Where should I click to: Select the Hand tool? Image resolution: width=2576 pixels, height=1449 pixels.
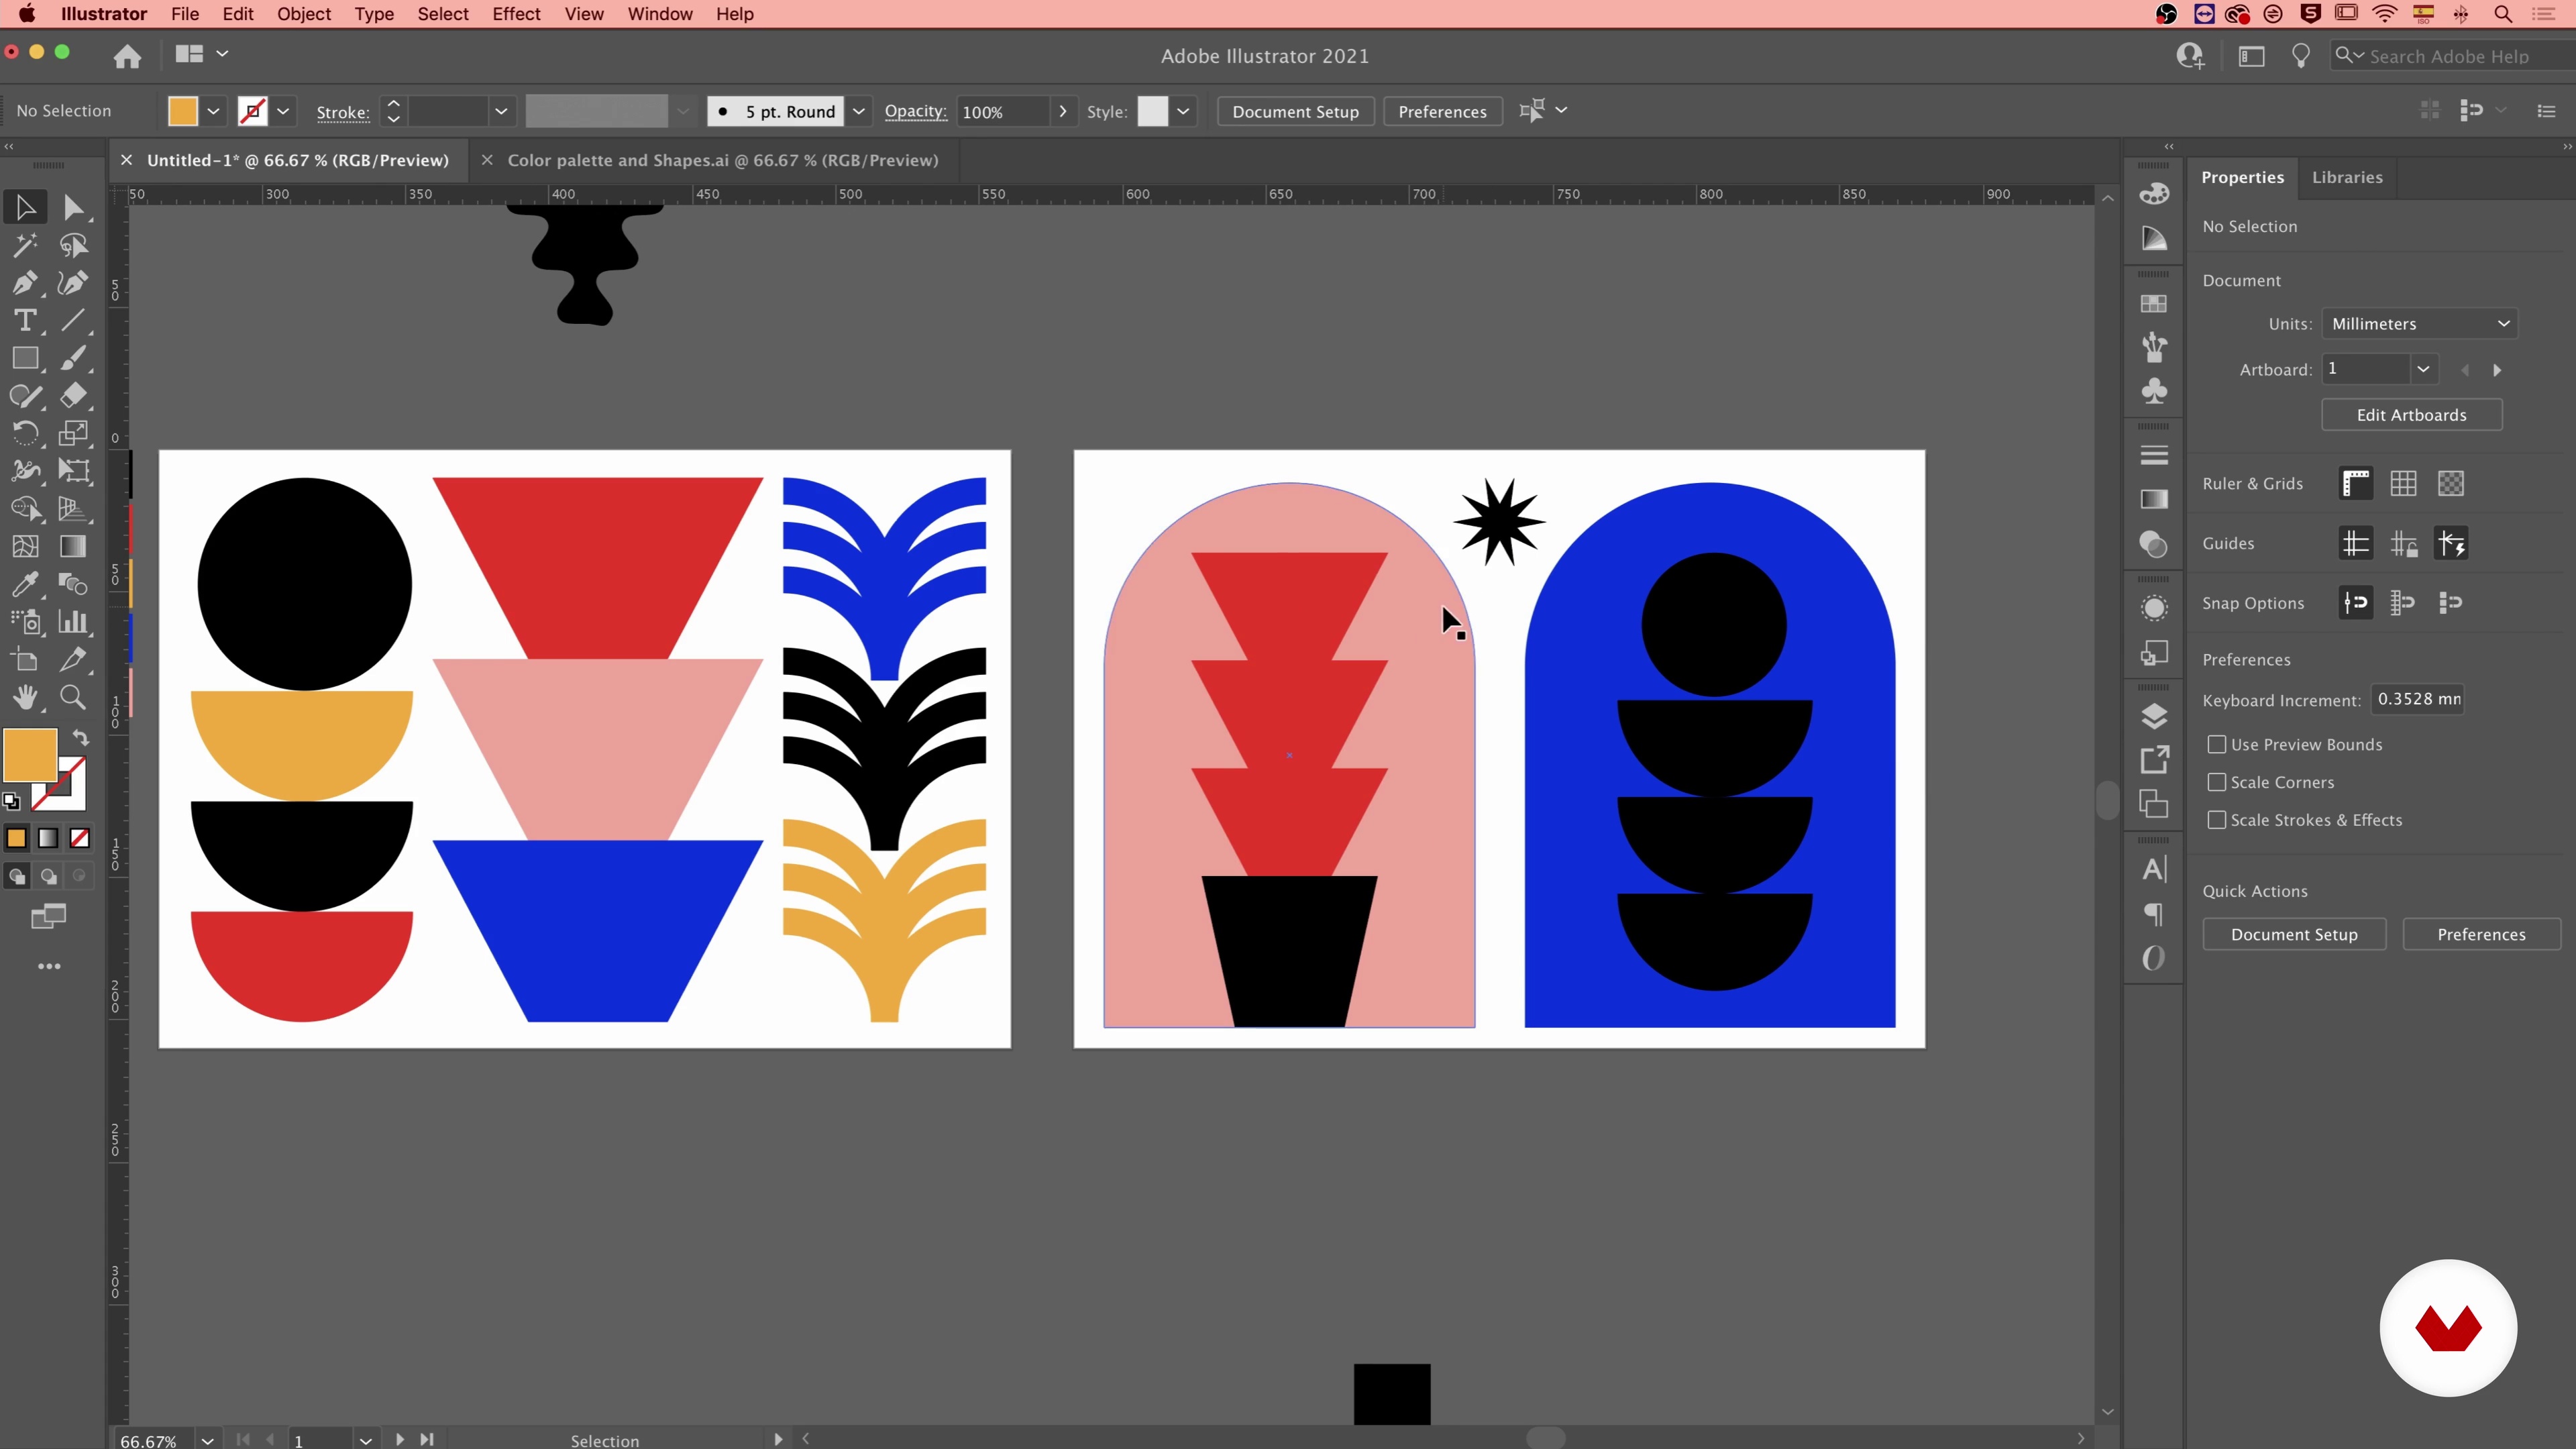pos(25,697)
